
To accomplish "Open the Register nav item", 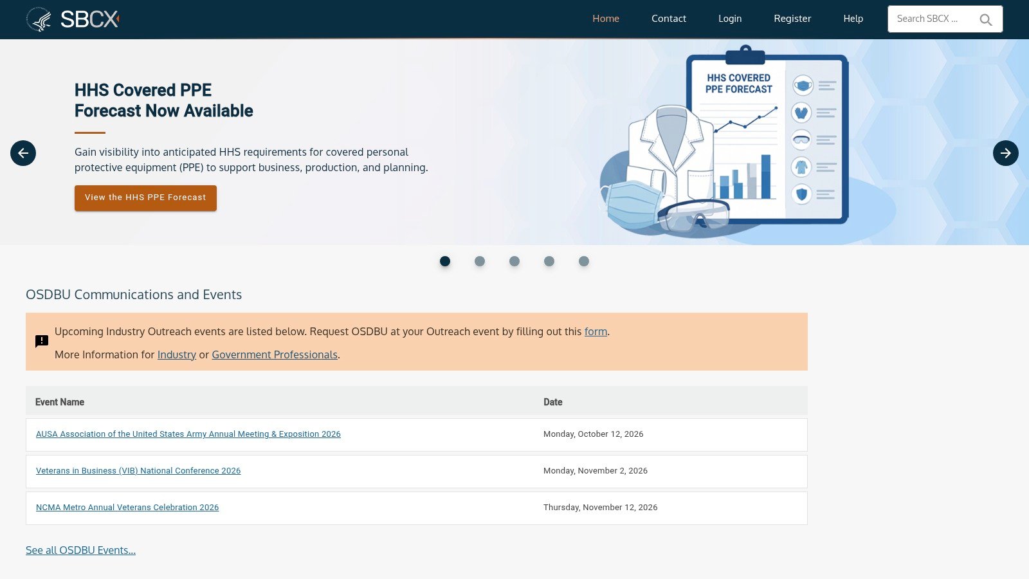I will tap(792, 19).
